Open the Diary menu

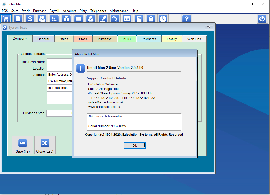pyautogui.click(x=83, y=11)
